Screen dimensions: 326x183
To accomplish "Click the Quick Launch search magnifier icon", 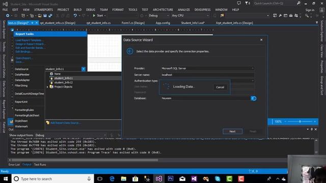I will 298,3.
